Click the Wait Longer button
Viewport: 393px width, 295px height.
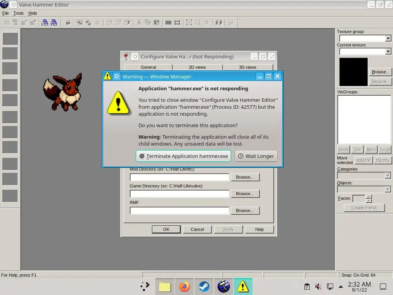click(256, 156)
